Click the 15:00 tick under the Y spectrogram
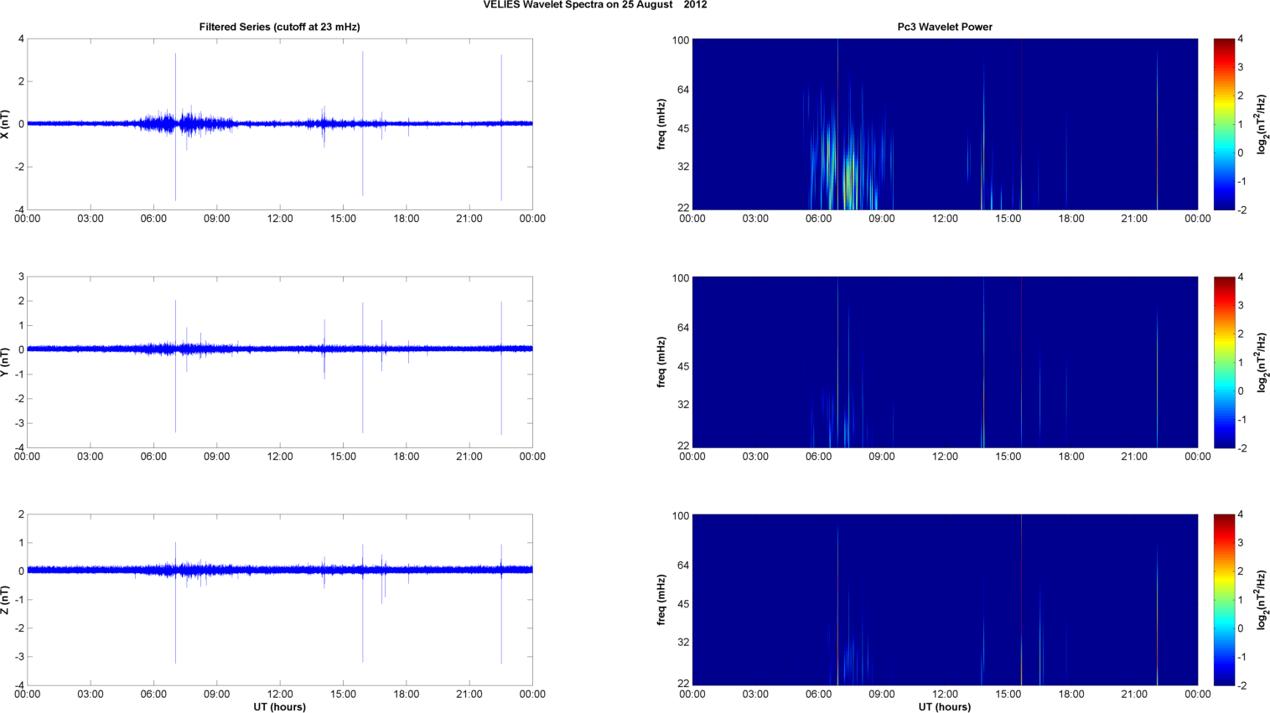The image size is (1270, 713). click(1008, 457)
